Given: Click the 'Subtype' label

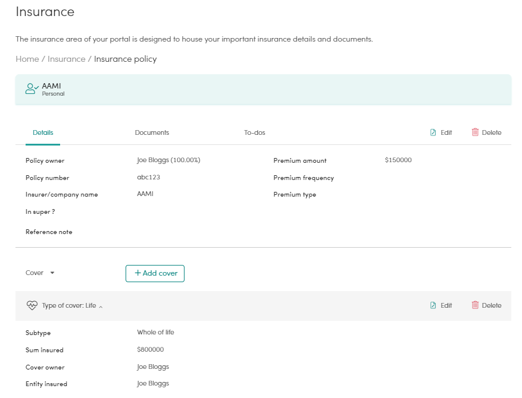Looking at the screenshot, I should pyautogui.click(x=38, y=333).
